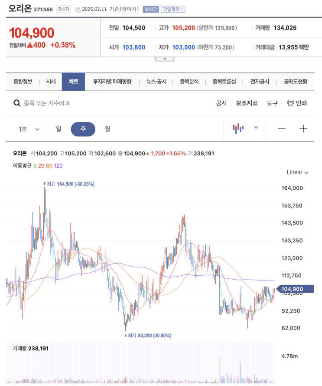Open the Linear scale dropdown
The height and width of the screenshot is (386, 322).
[x=297, y=172]
